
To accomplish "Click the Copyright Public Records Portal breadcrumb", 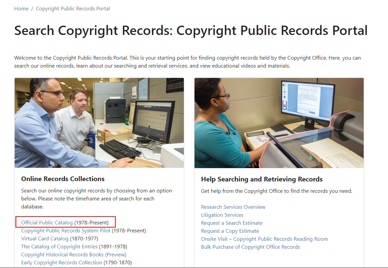I will tap(73, 8).
